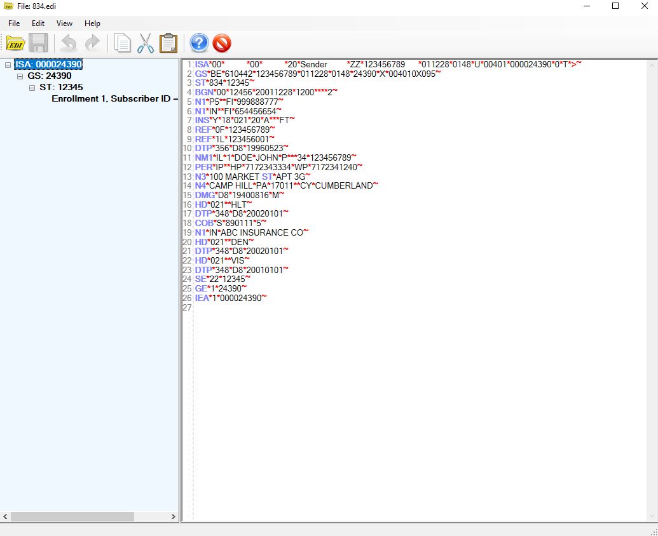Viewport: 658px width, 536px height.
Task: Click the Copy pages icon
Action: (123, 43)
